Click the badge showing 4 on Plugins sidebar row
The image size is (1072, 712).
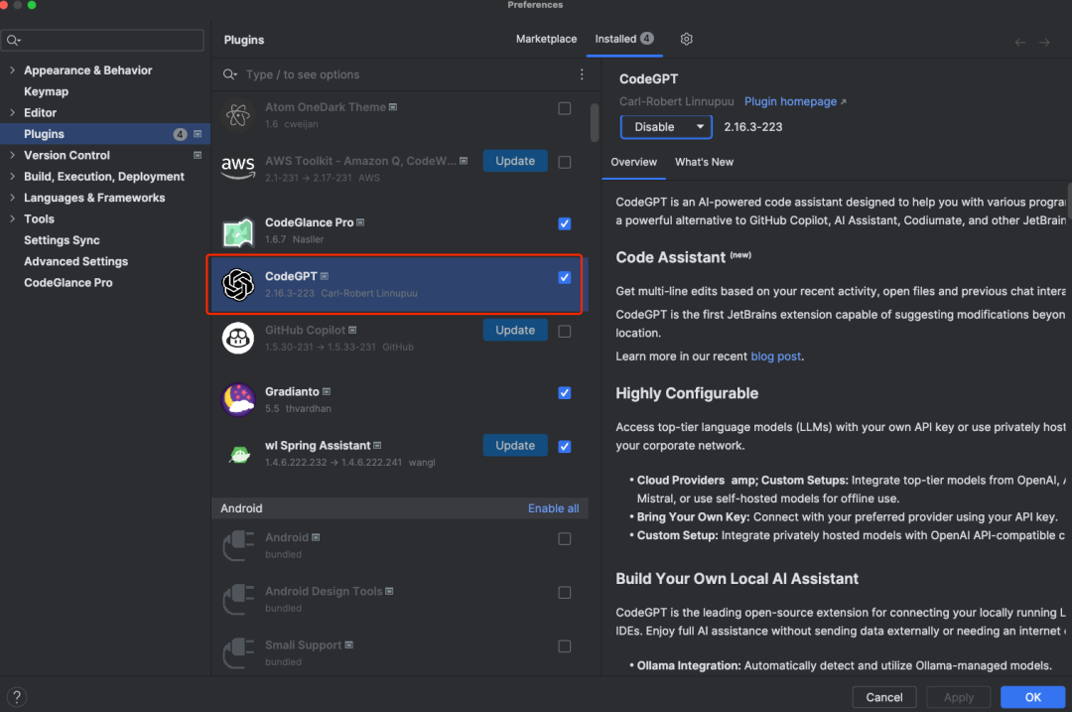point(180,134)
